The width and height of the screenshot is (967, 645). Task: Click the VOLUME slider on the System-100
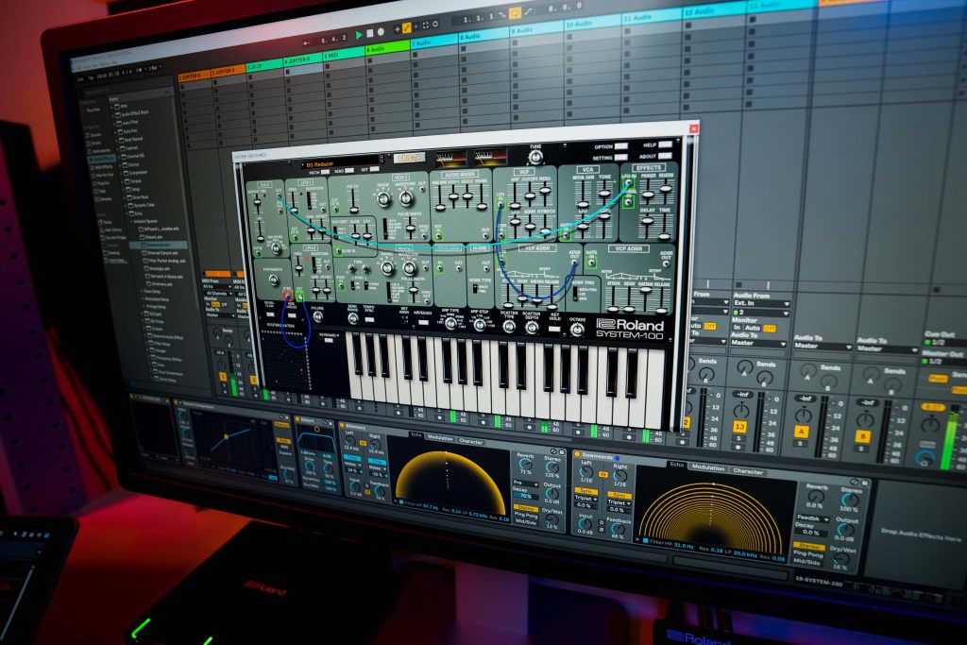click(x=319, y=316)
